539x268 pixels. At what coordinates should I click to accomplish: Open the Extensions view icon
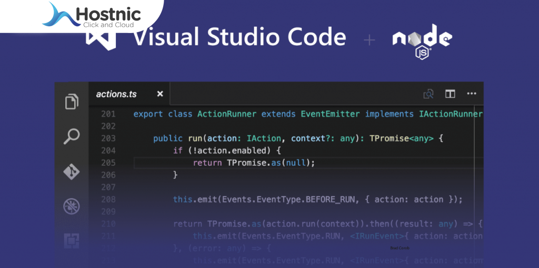pyautogui.click(x=72, y=241)
